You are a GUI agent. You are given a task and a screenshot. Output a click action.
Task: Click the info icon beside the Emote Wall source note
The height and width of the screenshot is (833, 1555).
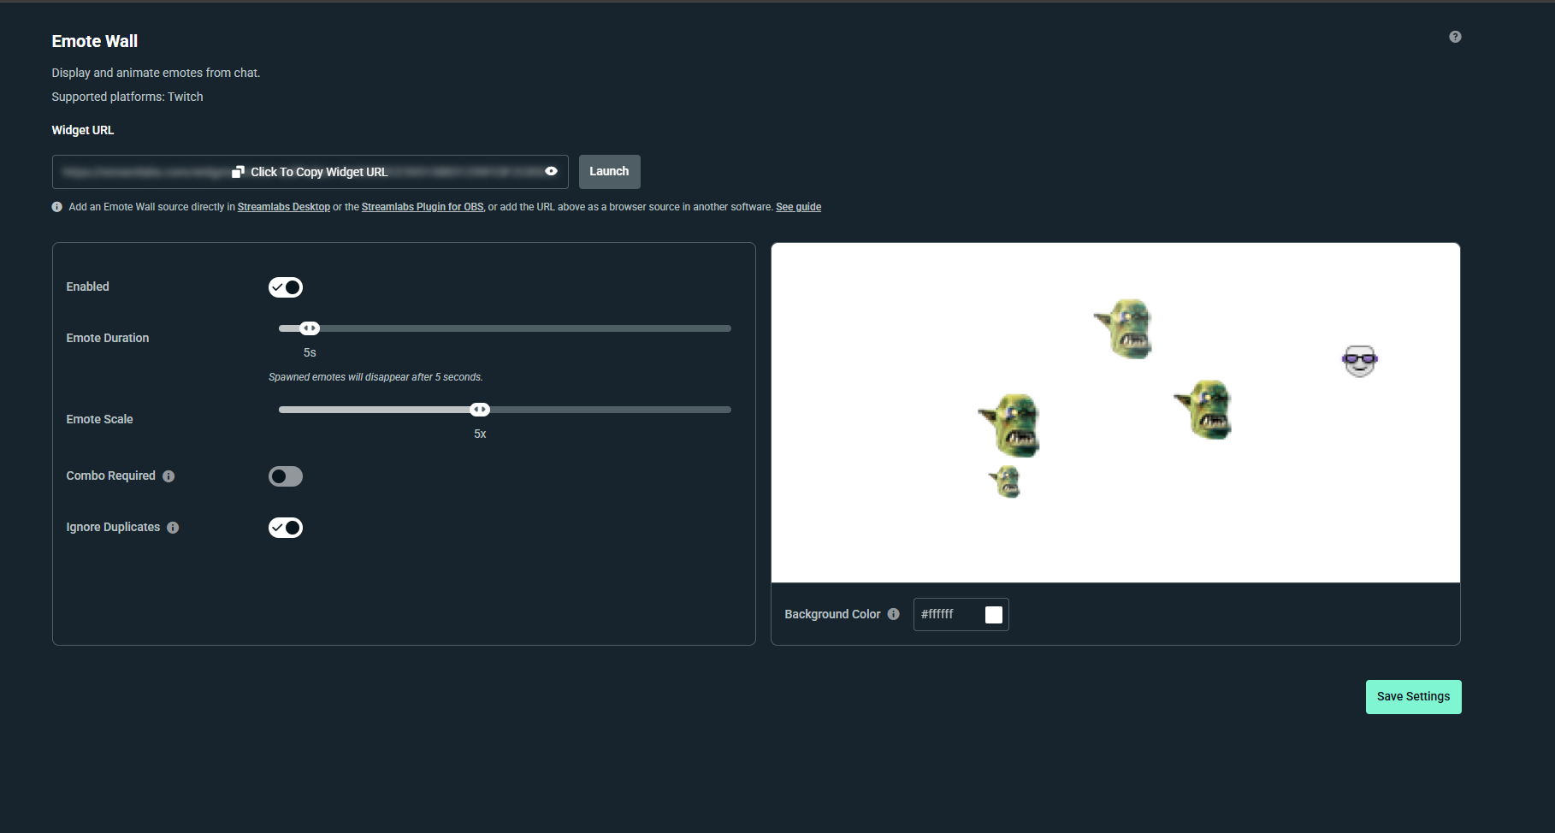(x=56, y=206)
